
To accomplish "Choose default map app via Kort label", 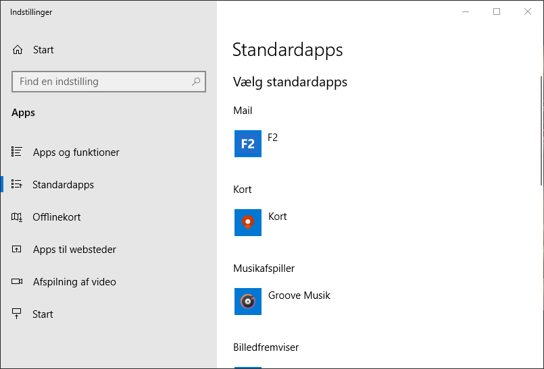I will coord(278,217).
